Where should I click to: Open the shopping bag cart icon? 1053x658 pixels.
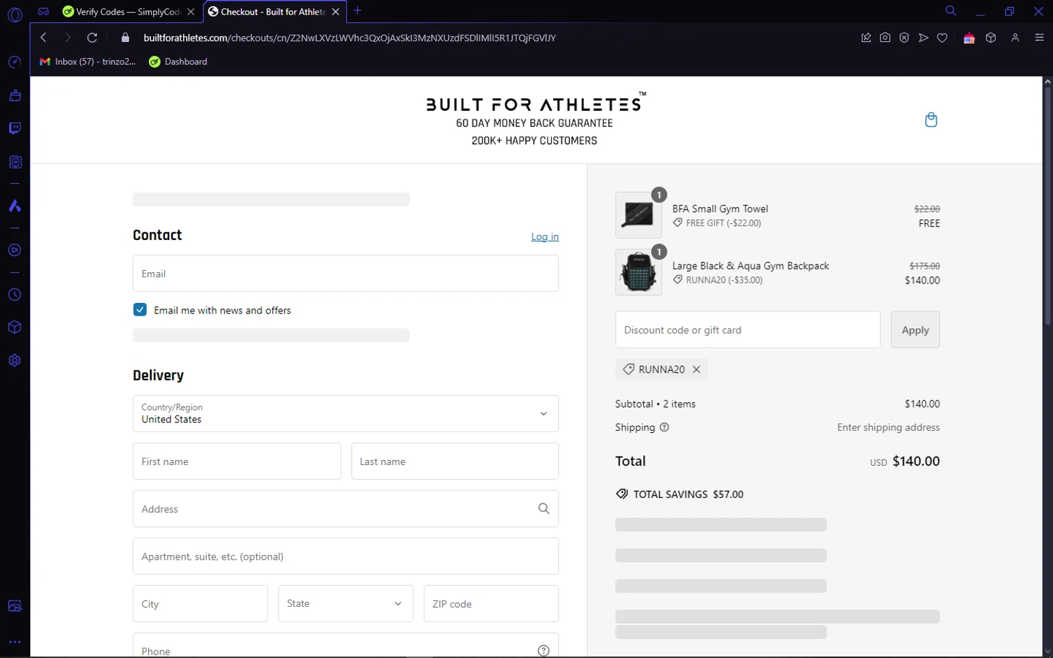pos(931,120)
